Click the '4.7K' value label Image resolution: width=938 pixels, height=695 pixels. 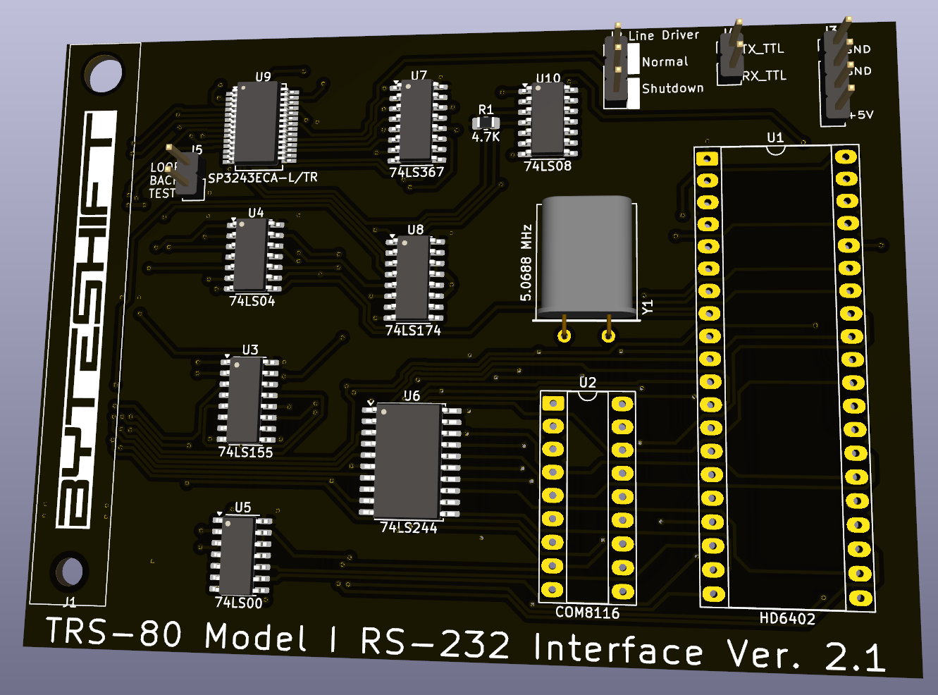[486, 137]
